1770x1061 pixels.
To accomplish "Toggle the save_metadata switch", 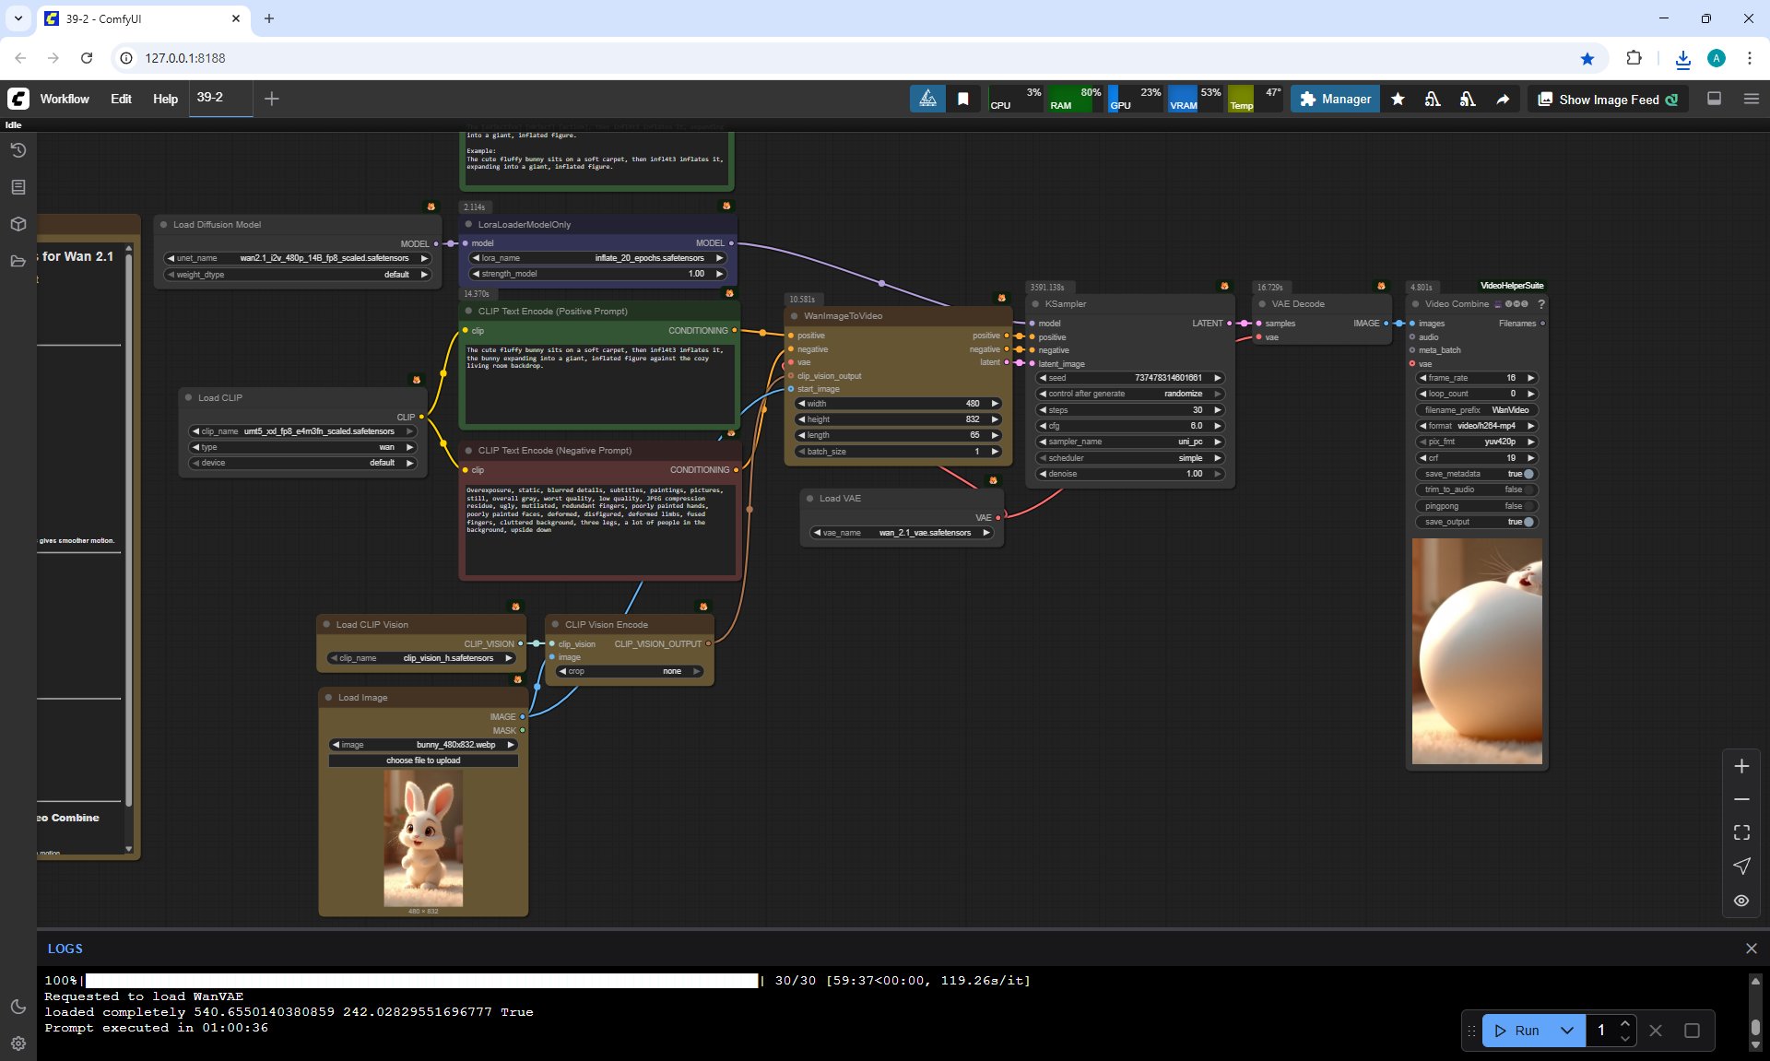I will (x=1528, y=474).
